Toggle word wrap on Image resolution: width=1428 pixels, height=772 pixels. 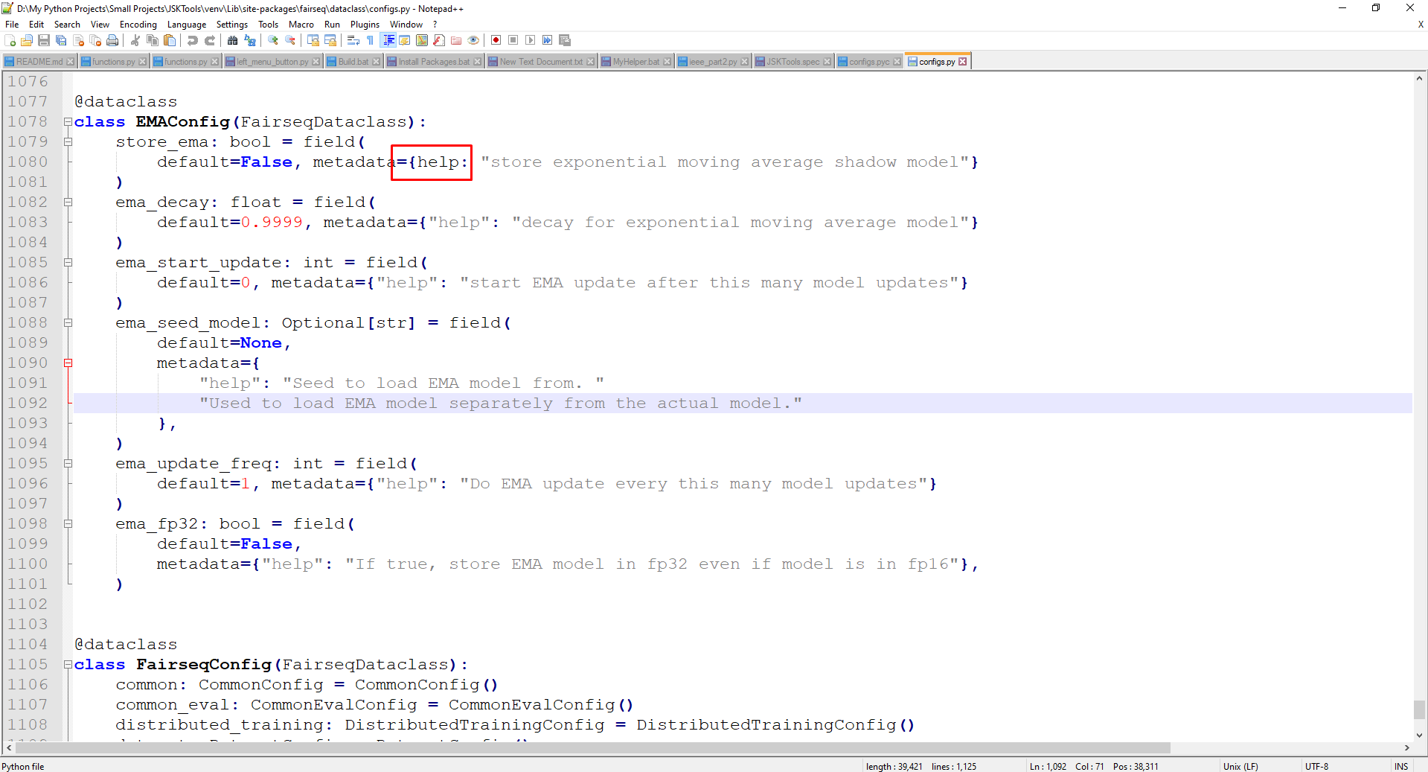tap(353, 40)
